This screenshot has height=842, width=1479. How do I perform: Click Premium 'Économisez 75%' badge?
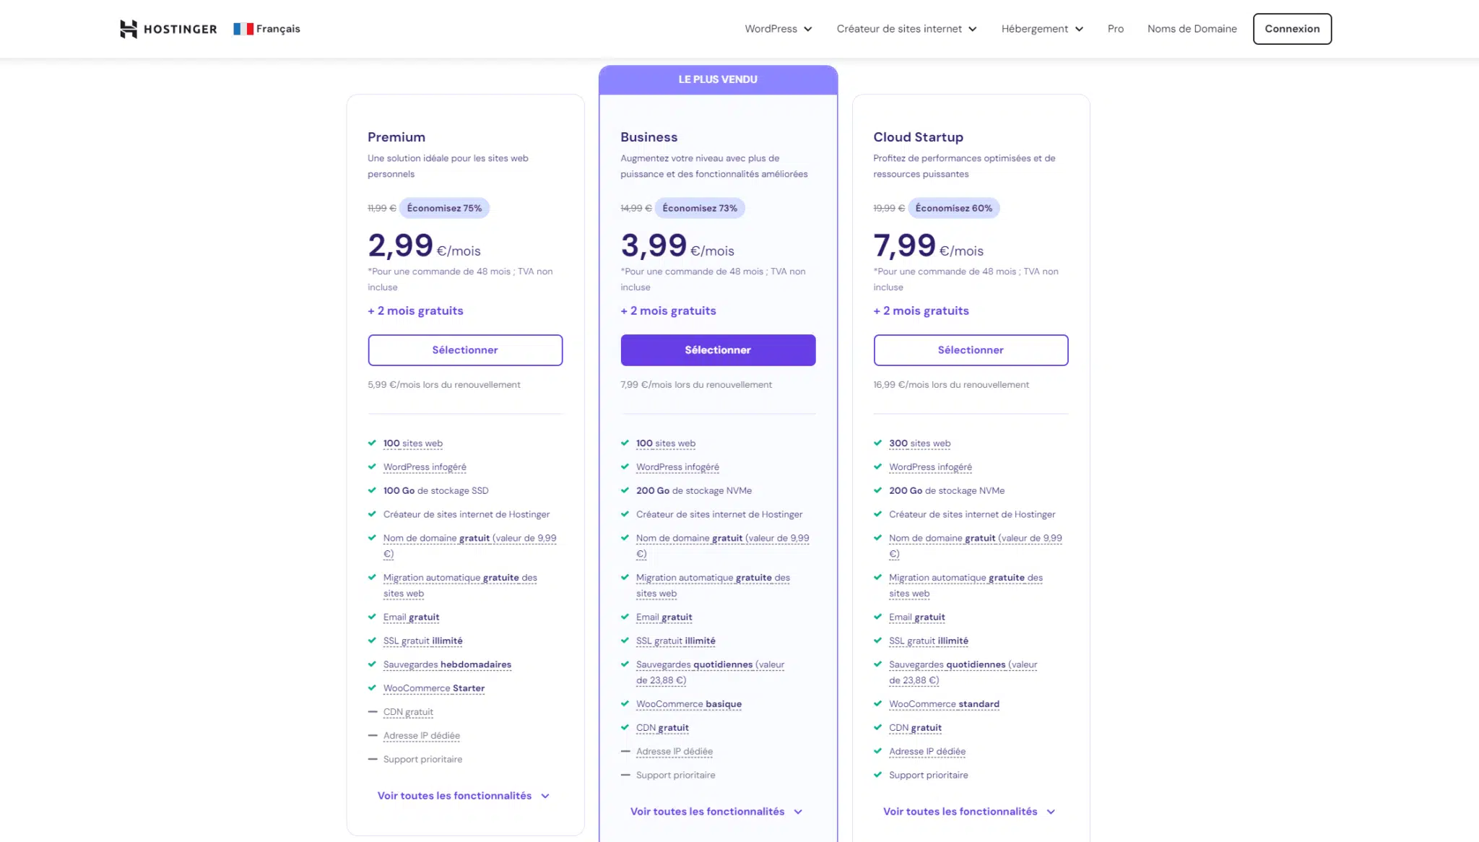point(444,208)
